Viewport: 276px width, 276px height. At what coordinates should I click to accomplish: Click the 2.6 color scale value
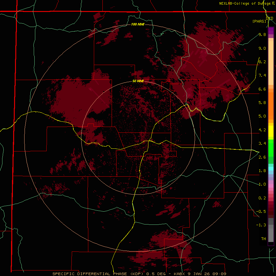[x=262, y=157]
